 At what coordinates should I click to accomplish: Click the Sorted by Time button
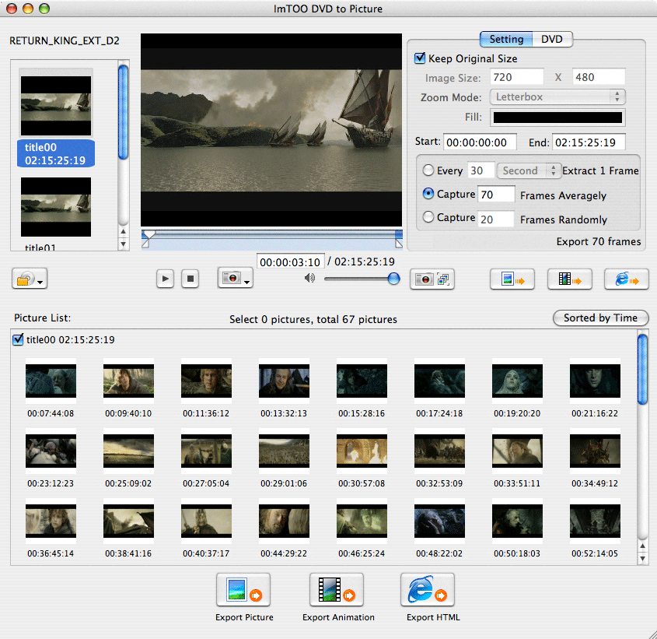pos(600,318)
